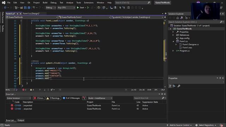
Task: Select Form1.resx in Solution Explorer
Action: pos(187,48)
